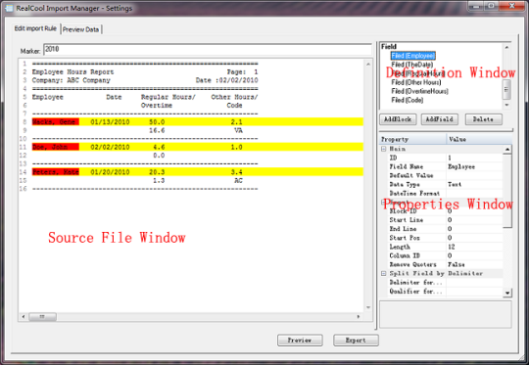Click the date '01/13/2010' on line 8
Screen dimensions: 529x365
coord(110,121)
